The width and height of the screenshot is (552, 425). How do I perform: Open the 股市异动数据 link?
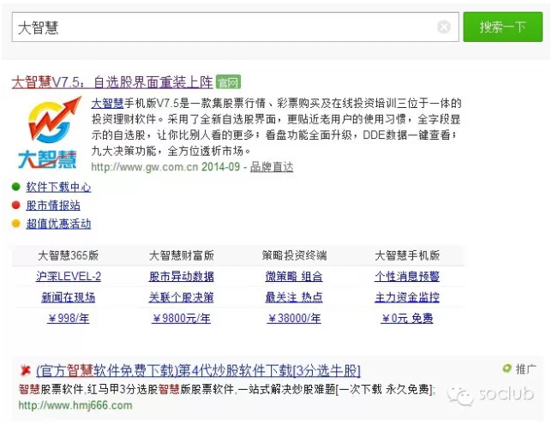pyautogui.click(x=182, y=276)
